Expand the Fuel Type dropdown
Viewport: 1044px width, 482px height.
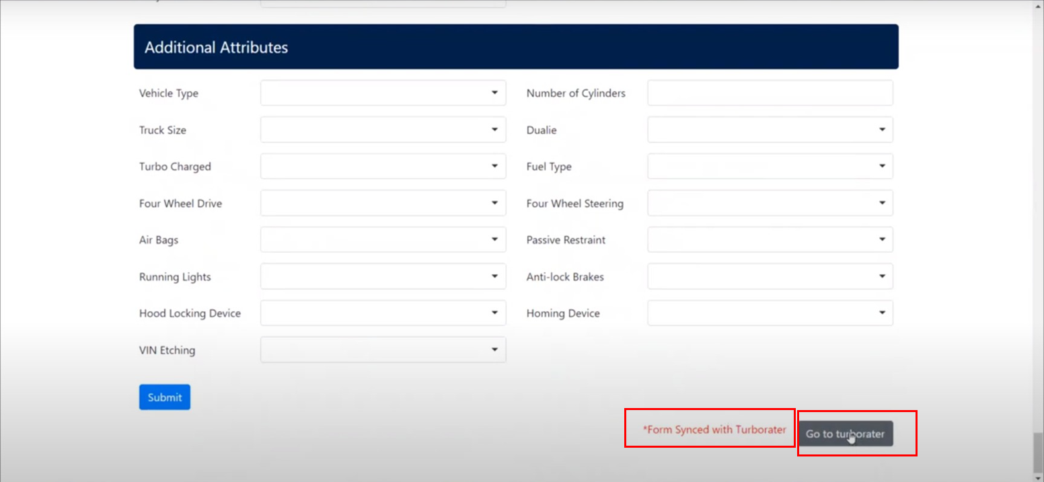pyautogui.click(x=770, y=167)
